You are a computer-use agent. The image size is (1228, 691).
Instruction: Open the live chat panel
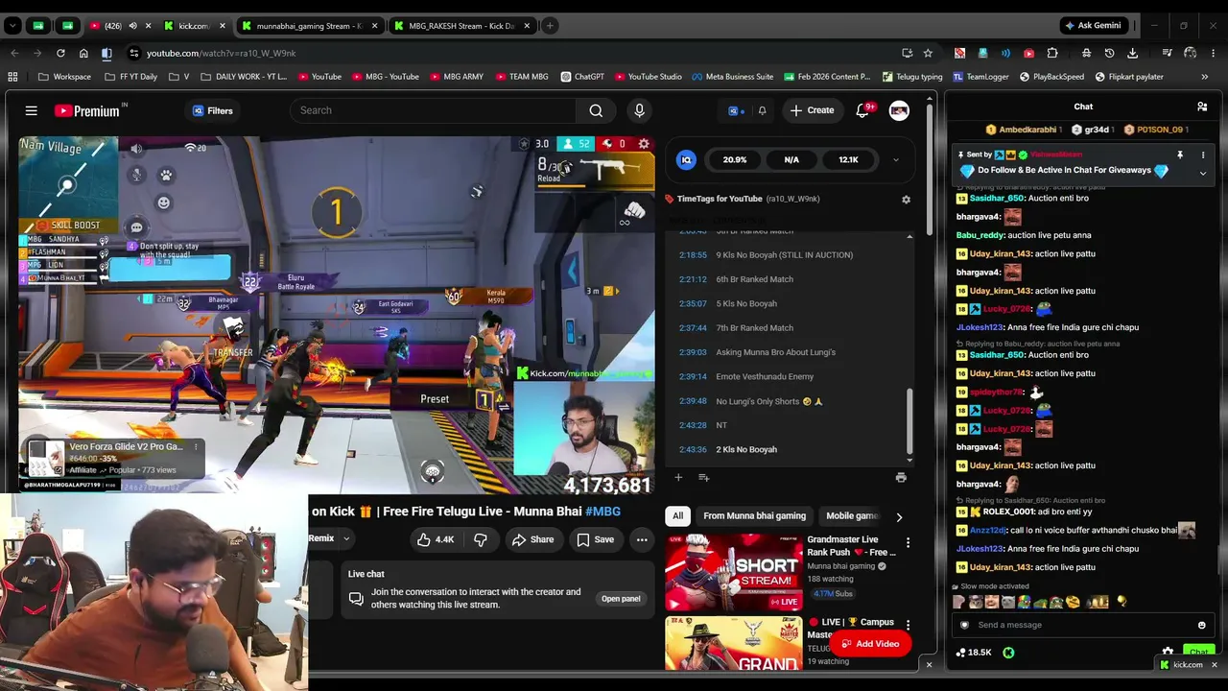(621, 599)
